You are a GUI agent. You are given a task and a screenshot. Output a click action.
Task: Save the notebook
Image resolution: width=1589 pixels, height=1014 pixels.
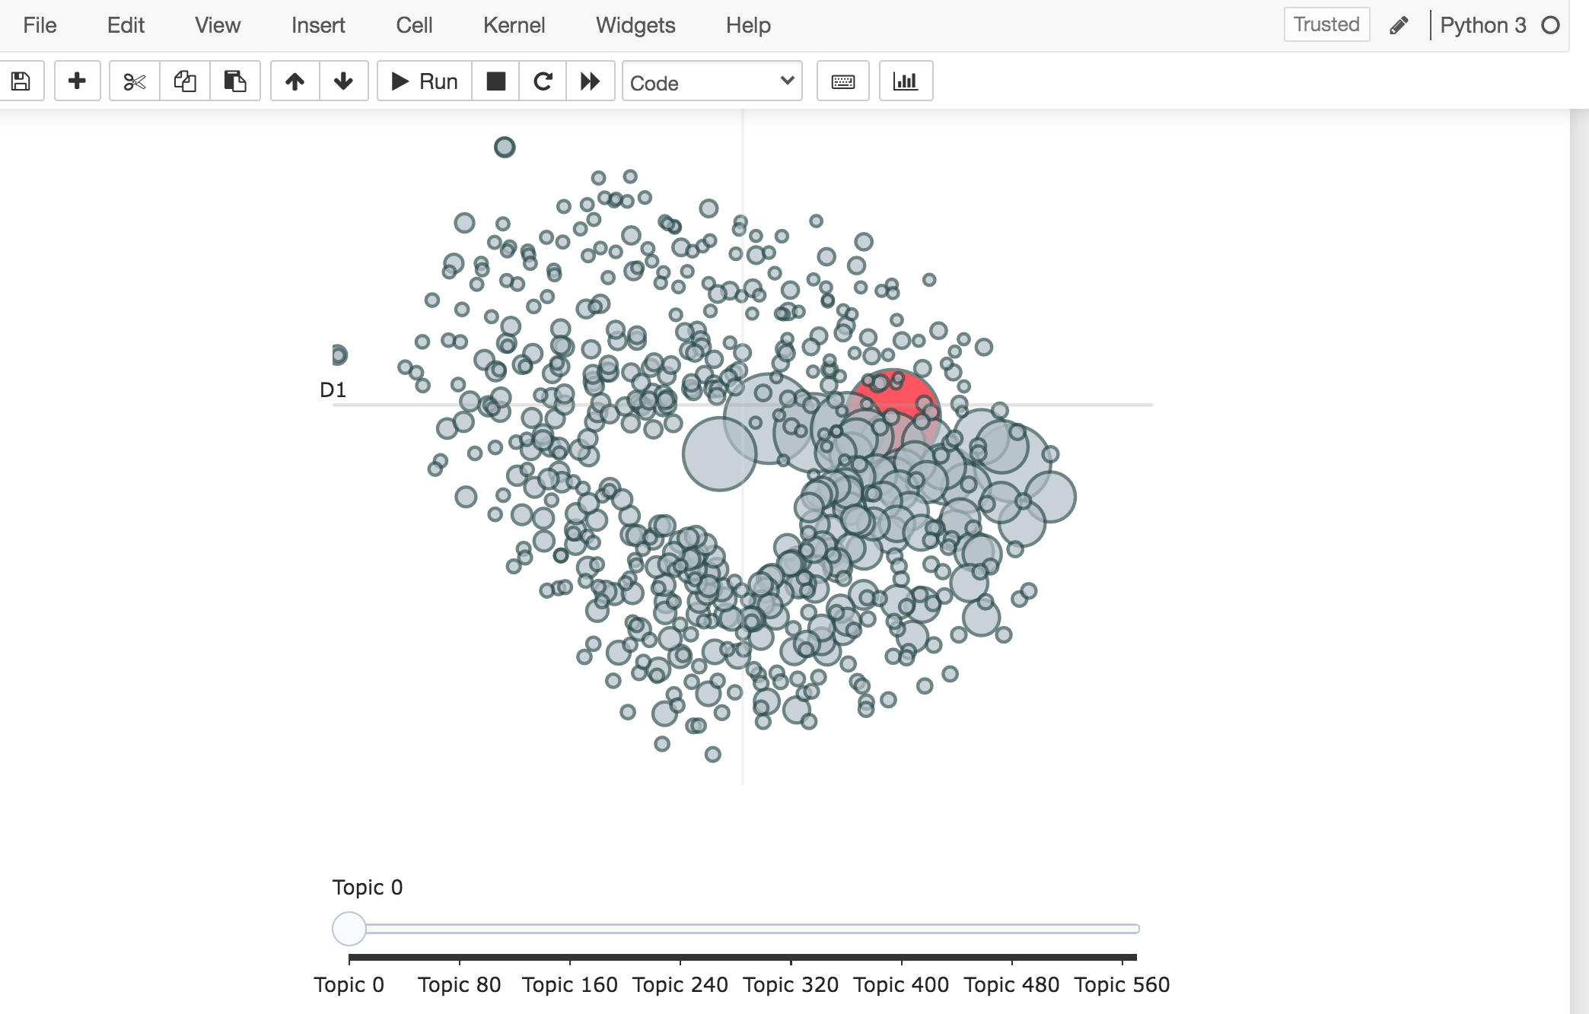click(21, 81)
